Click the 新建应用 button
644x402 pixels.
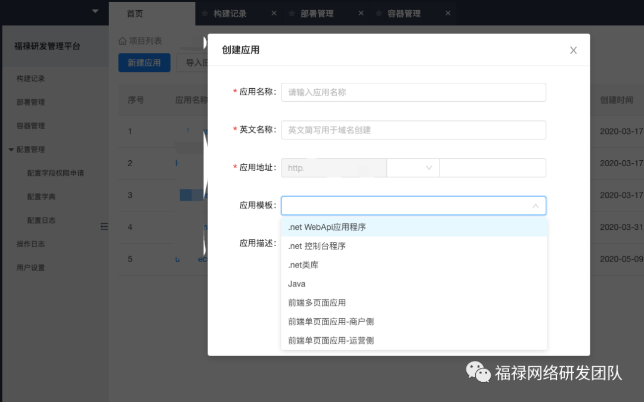click(x=144, y=63)
